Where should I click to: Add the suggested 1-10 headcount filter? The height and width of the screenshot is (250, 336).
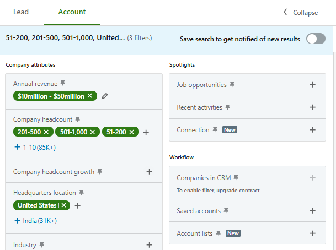pyautogui.click(x=35, y=147)
